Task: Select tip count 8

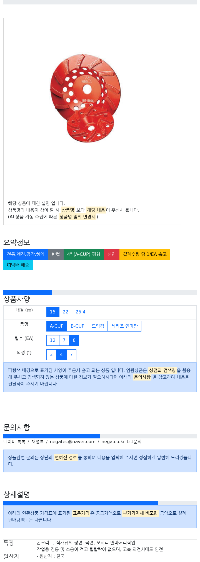Action: [x=74, y=340]
